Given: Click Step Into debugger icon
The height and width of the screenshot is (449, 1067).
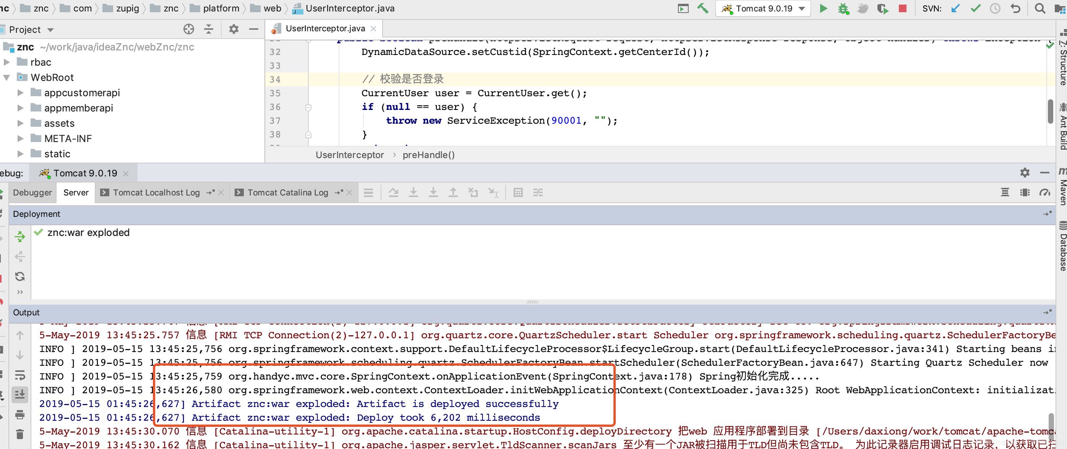Looking at the screenshot, I should [x=414, y=192].
